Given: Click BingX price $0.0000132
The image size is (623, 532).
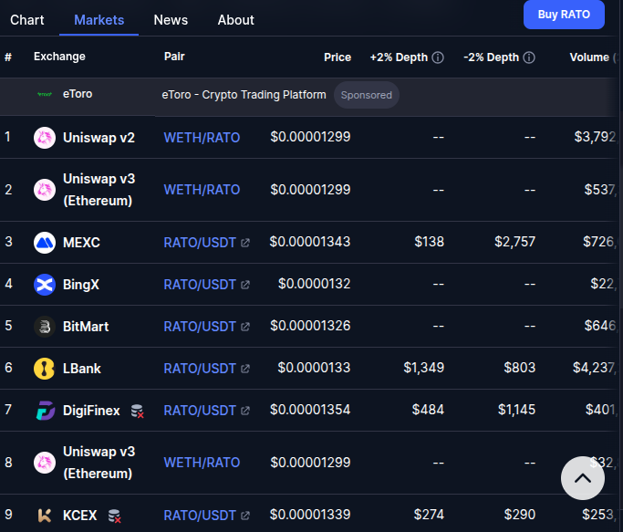Looking at the screenshot, I should (x=315, y=284).
